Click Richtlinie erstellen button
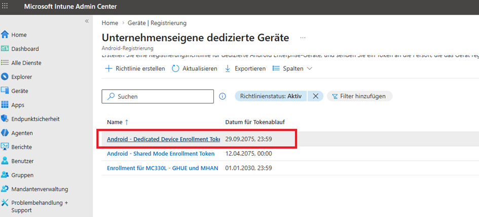479x217 pixels. 135,68
